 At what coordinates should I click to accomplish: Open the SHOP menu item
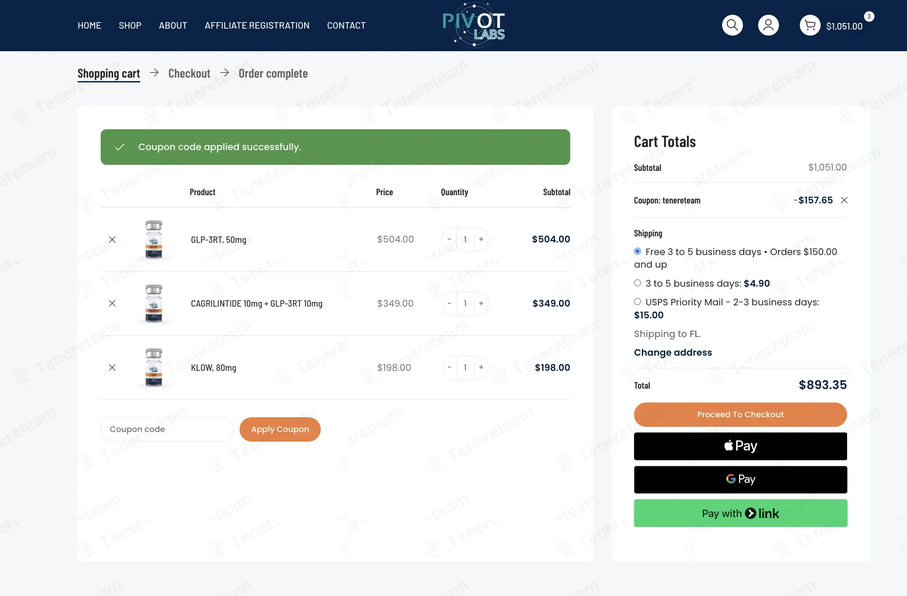coord(130,26)
